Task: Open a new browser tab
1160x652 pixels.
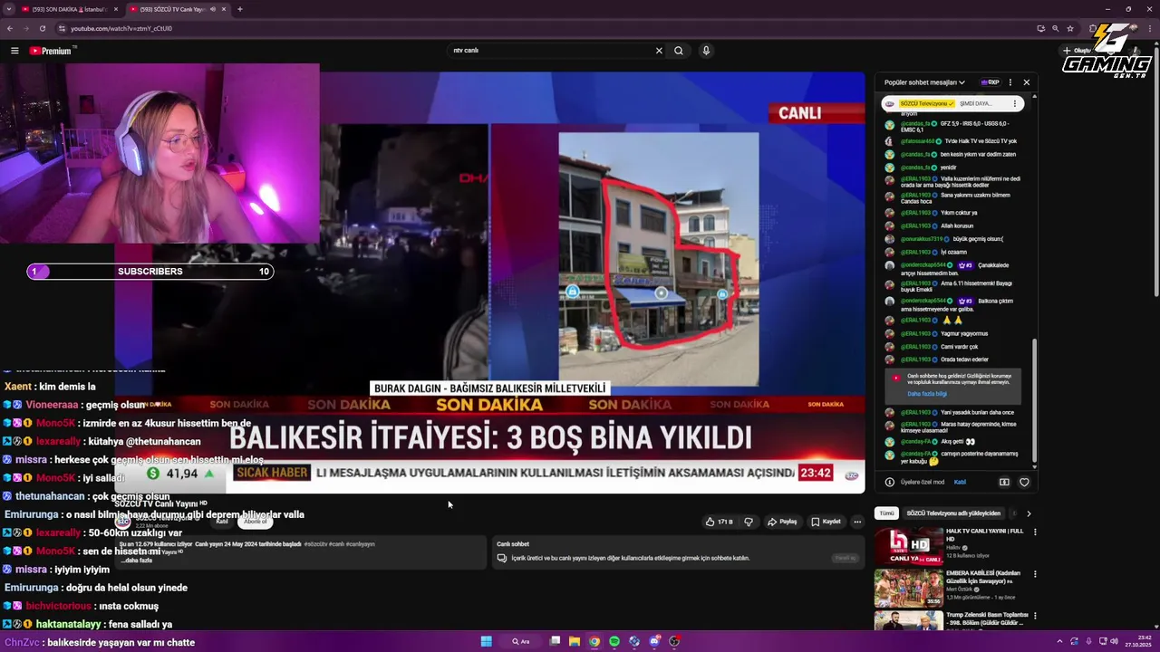Action: (239, 9)
